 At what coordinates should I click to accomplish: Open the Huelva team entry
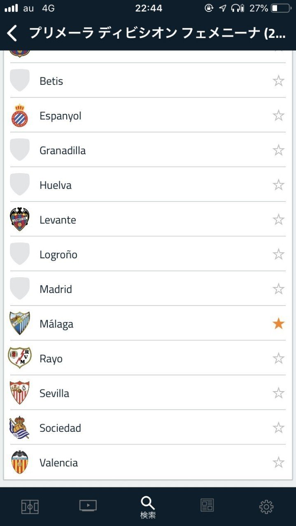148,185
